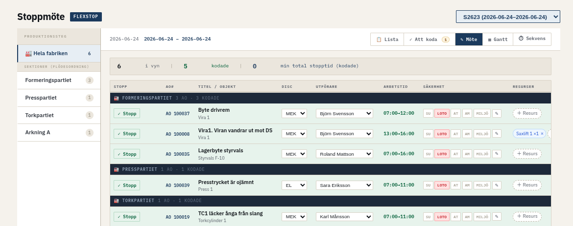
Task: Open DISC dropdown for Lagerbyte styrvals
Action: [x=294, y=154]
